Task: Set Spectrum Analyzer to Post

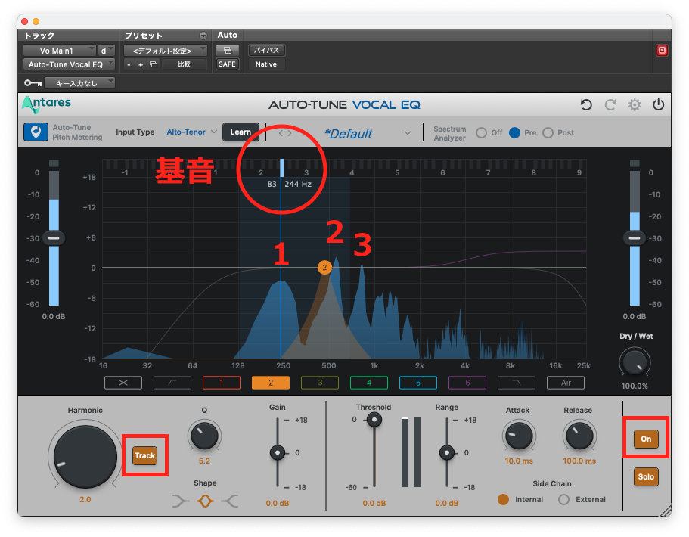Action: (548, 133)
